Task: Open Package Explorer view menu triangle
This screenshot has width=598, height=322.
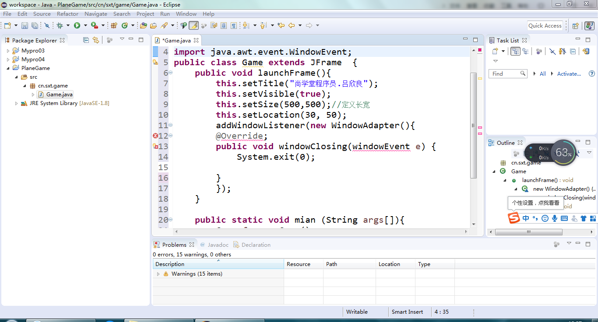Action: pyautogui.click(x=122, y=39)
